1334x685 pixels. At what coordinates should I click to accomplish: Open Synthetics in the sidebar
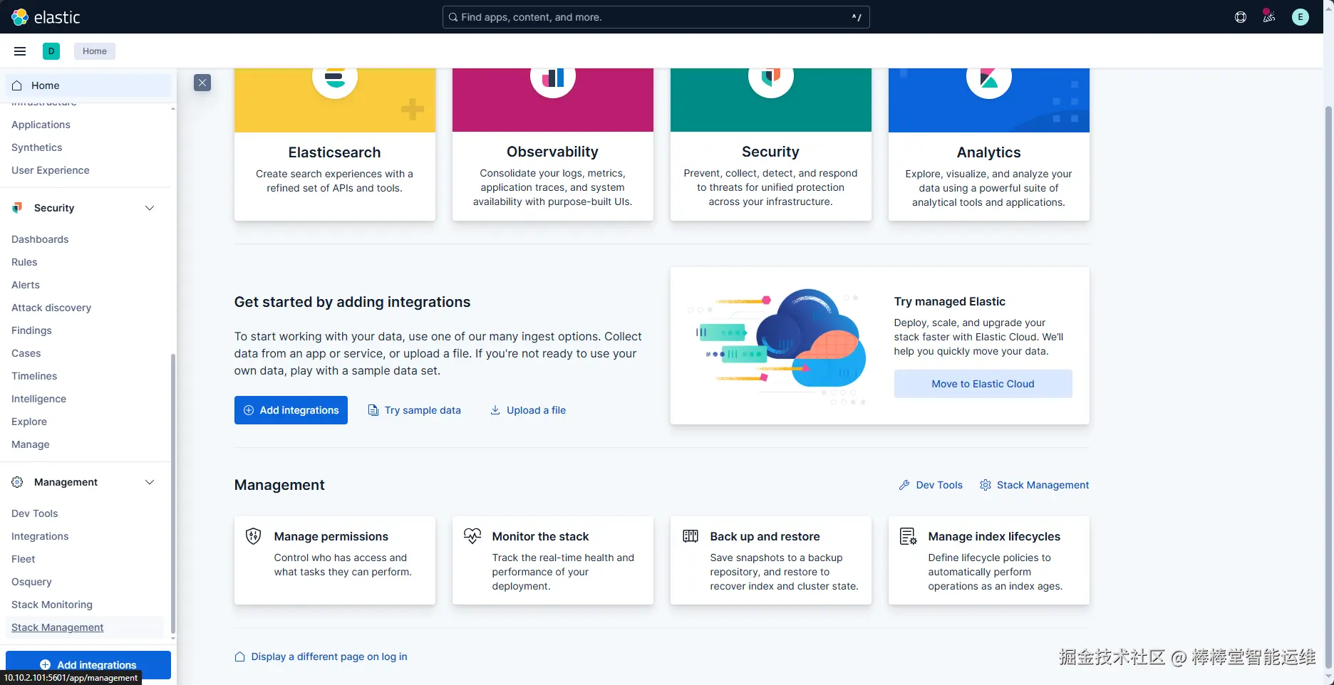37,147
